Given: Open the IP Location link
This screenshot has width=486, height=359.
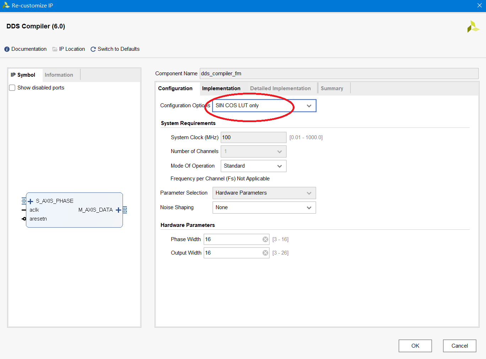Looking at the screenshot, I should [72, 49].
